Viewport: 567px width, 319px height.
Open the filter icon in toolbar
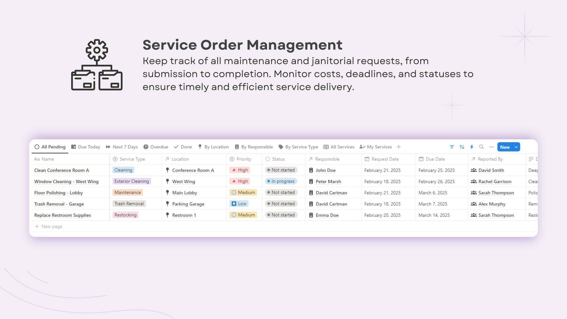tap(452, 147)
